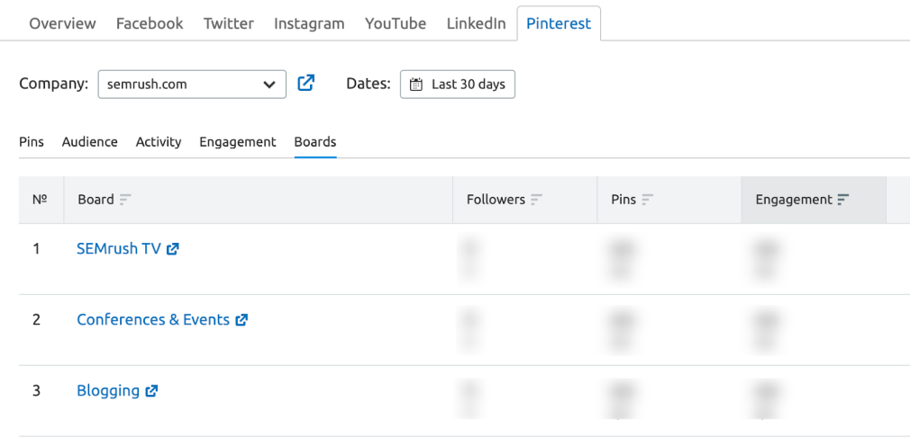Open the Conferences & Events board link
Image resolution: width=910 pixels, height=438 pixels.
pyautogui.click(x=153, y=320)
